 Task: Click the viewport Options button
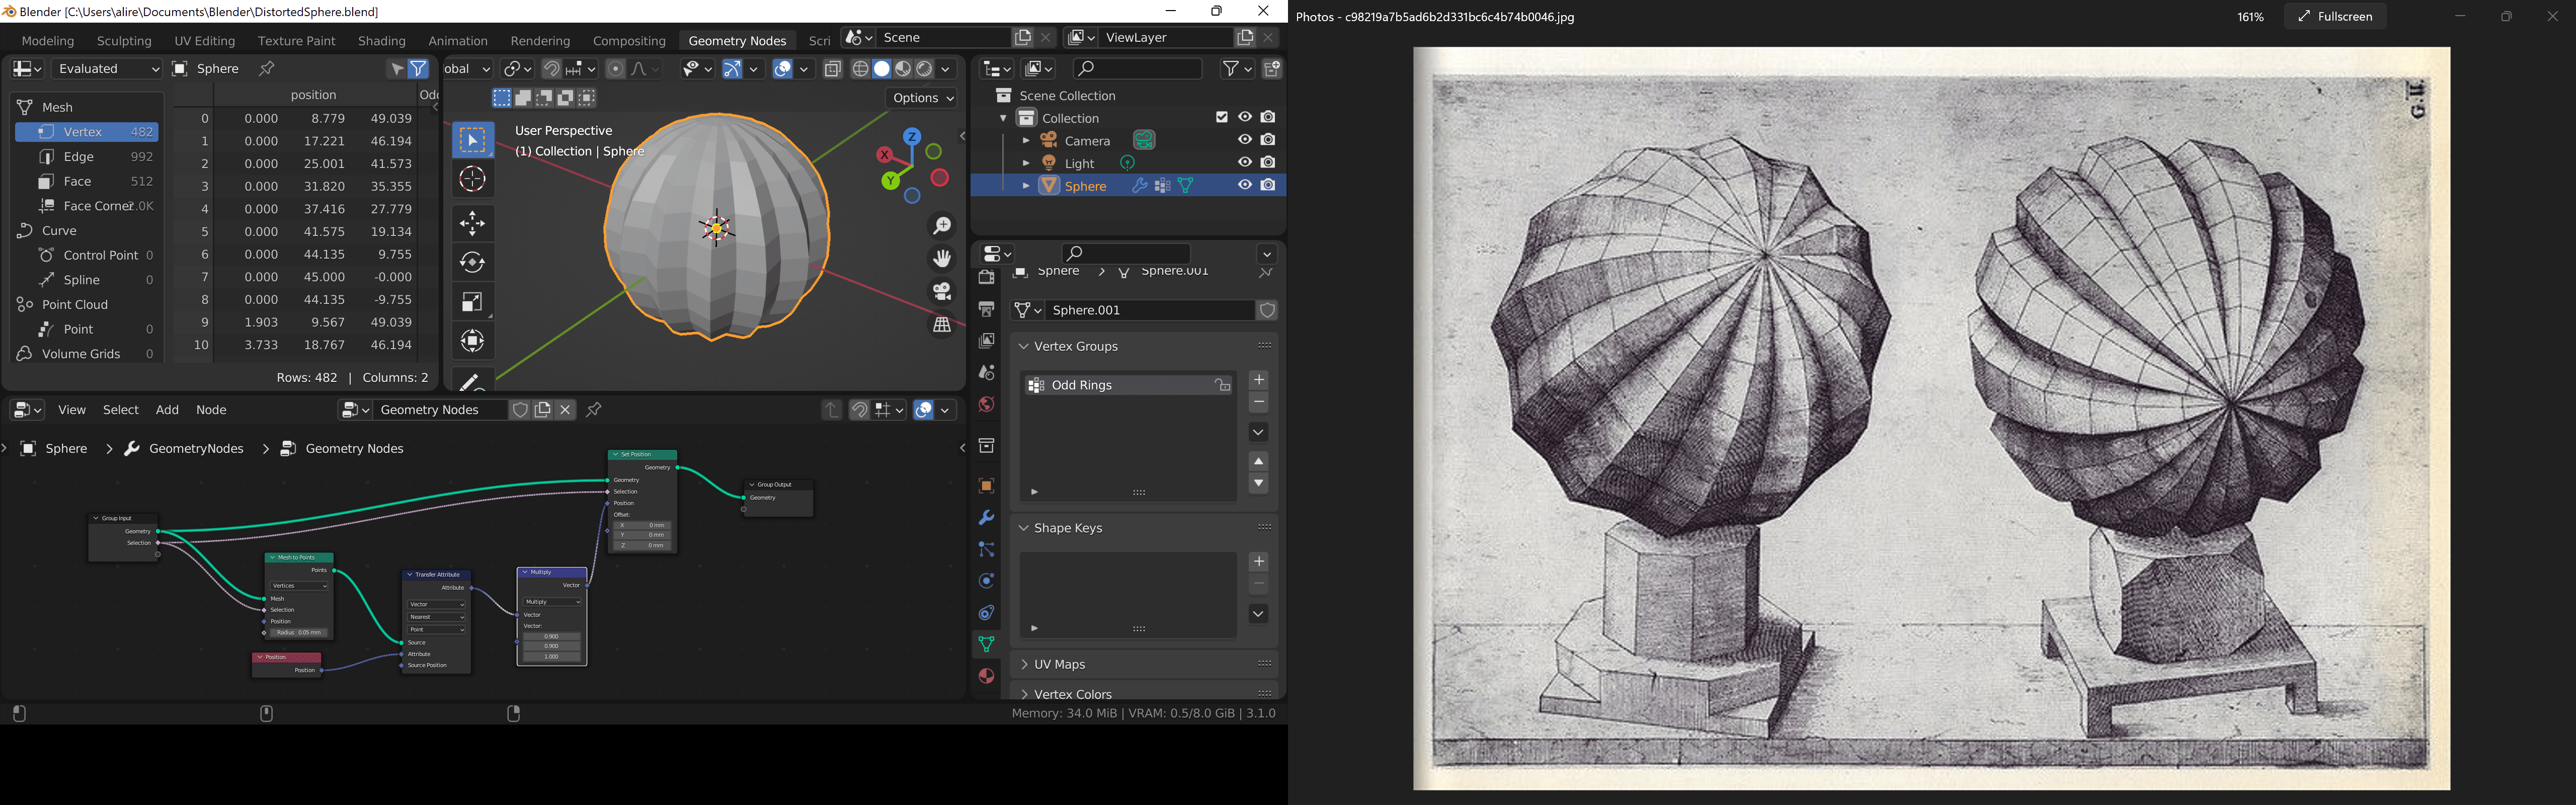click(x=921, y=98)
